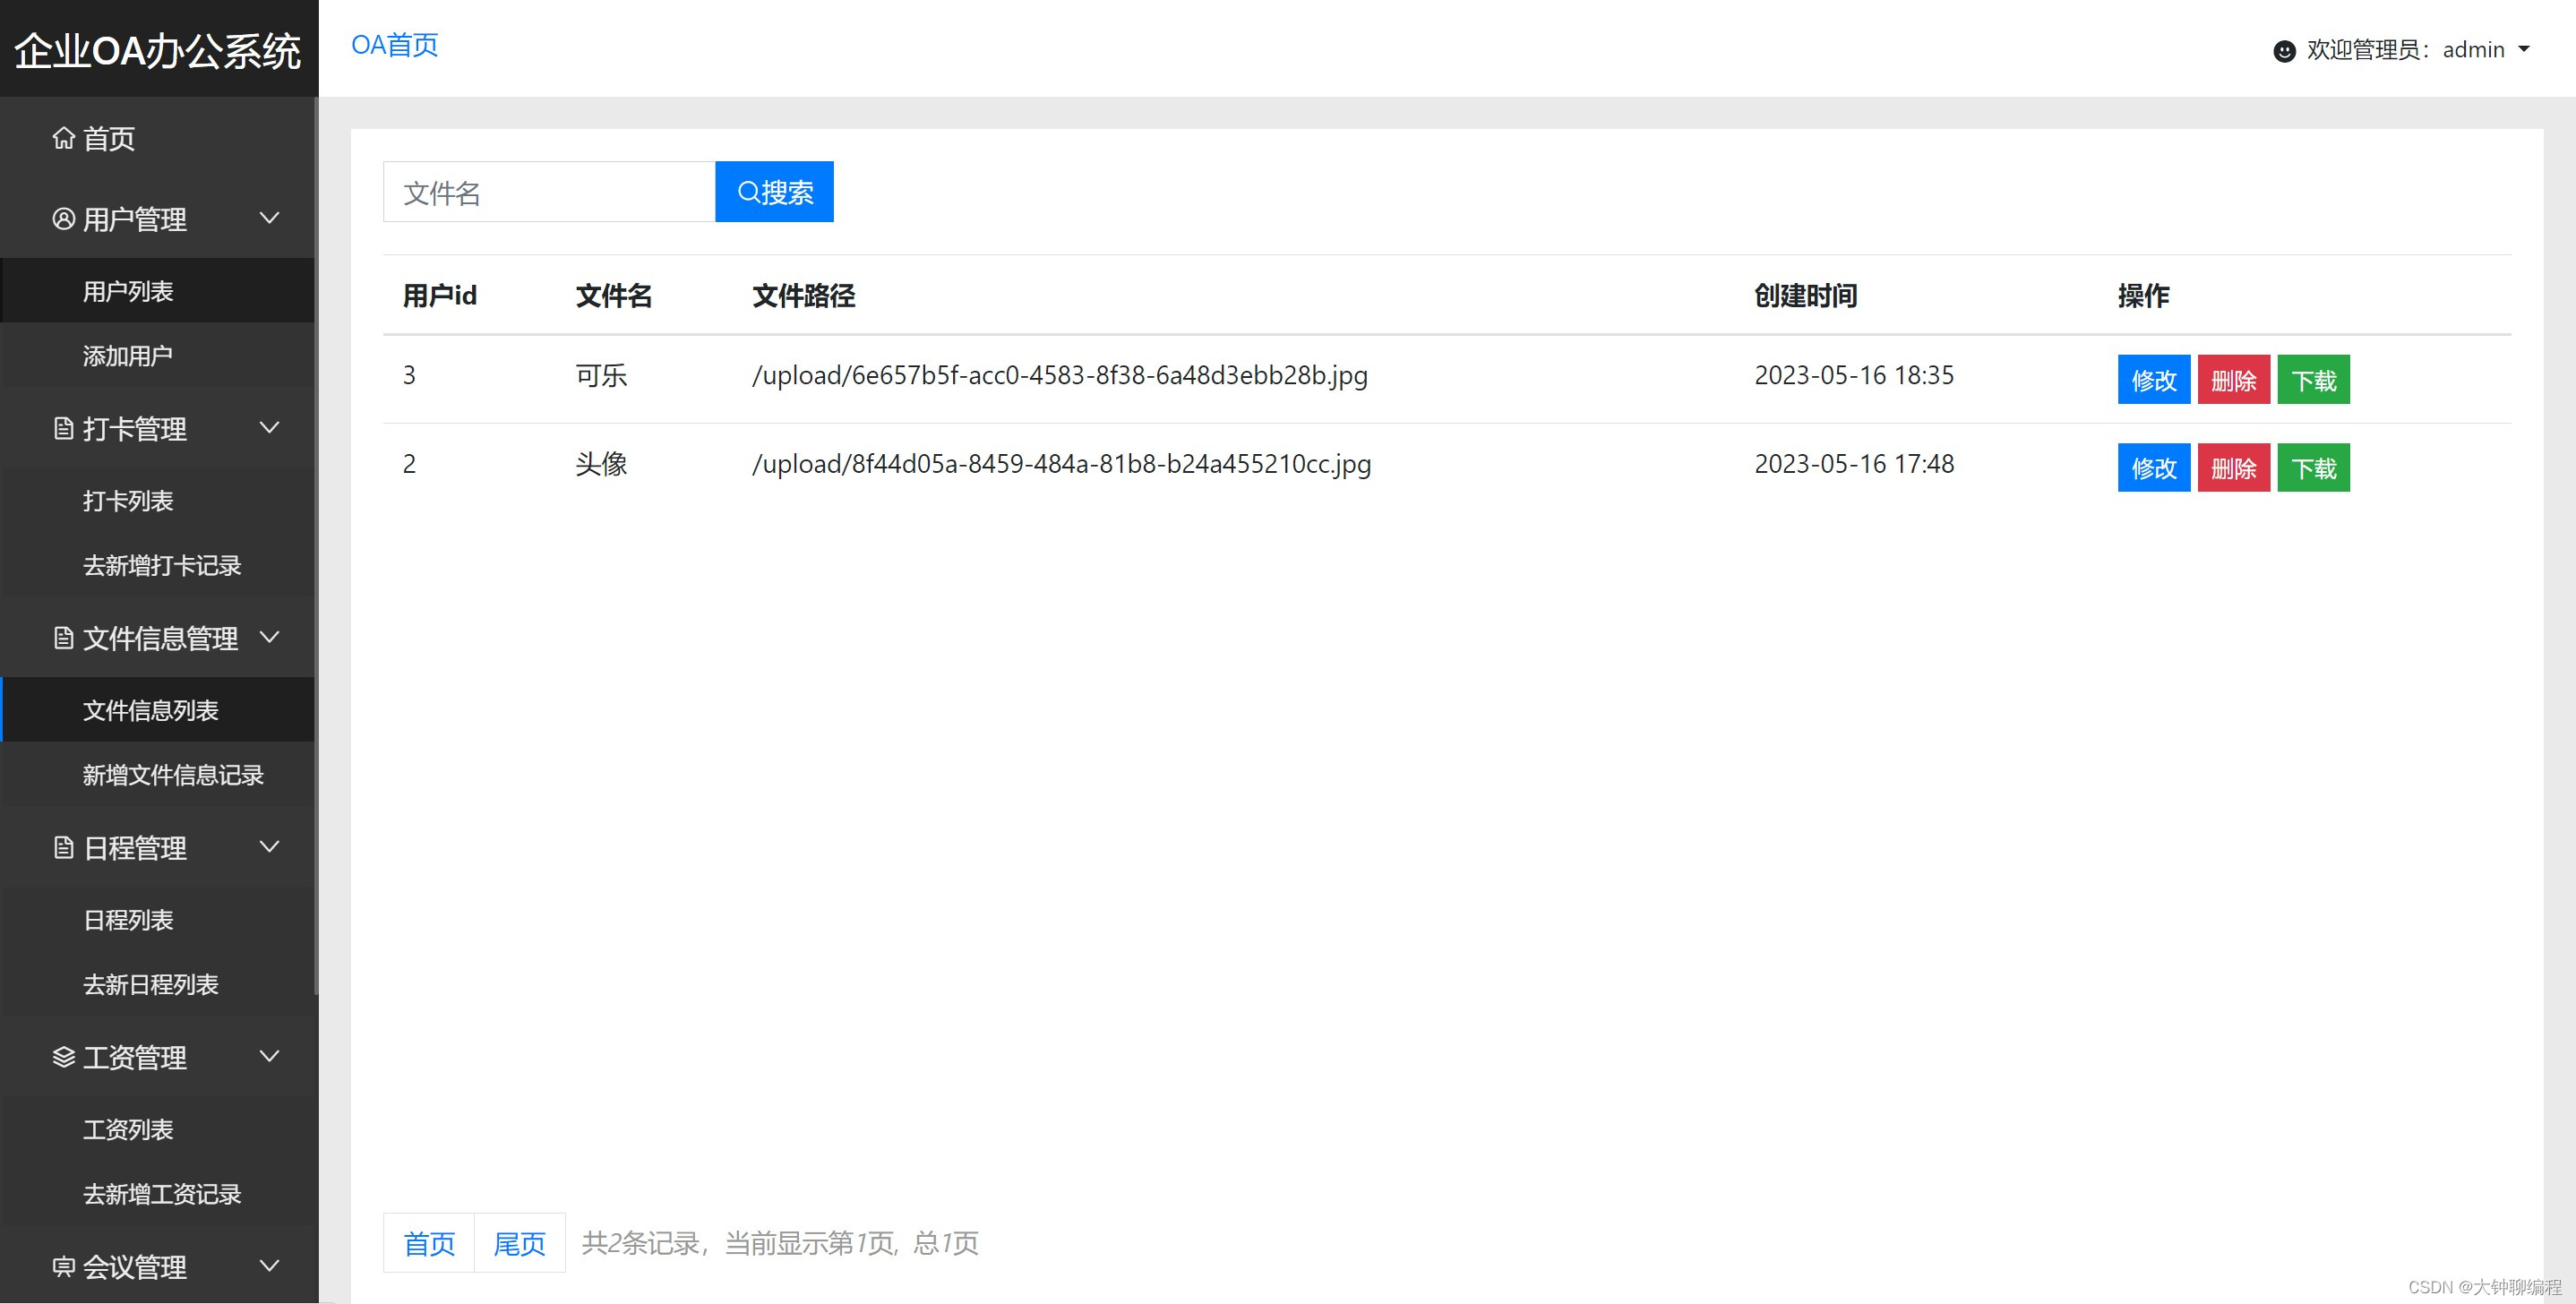Go to 尾页 in pagination
2576x1304 pixels.
519,1243
